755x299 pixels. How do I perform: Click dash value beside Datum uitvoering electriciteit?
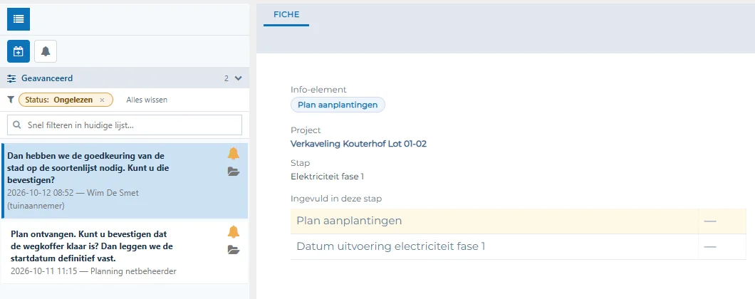coord(709,246)
